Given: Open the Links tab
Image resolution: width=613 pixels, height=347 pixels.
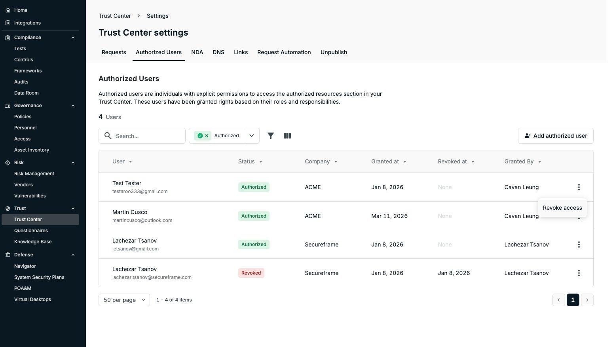Looking at the screenshot, I should point(241,52).
